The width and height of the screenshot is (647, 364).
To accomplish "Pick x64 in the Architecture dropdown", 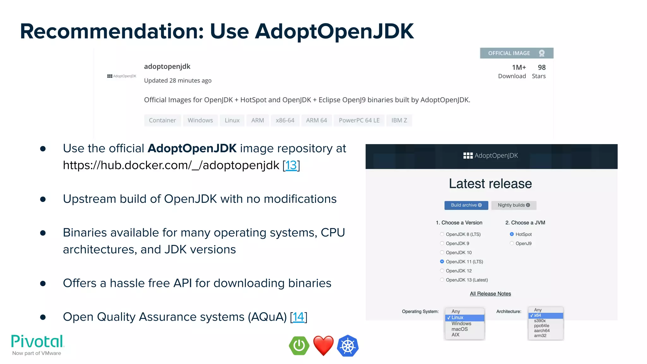I will point(546,315).
